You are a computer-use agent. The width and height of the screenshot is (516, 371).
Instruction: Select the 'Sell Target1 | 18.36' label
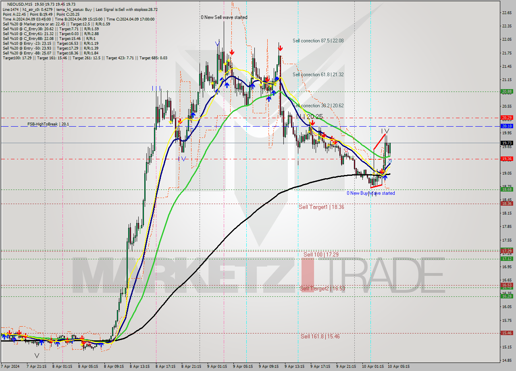321,207
